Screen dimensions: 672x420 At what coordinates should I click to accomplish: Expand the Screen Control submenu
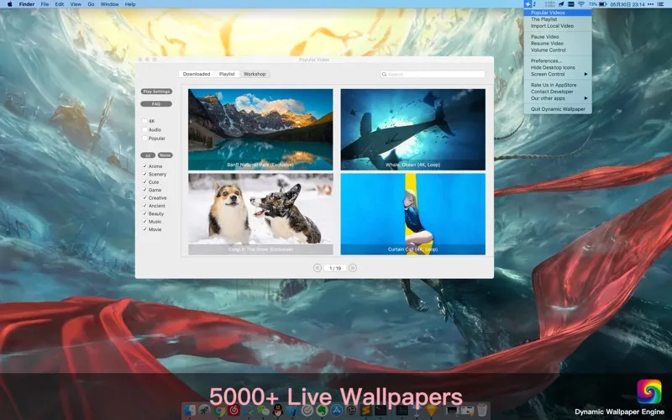558,74
